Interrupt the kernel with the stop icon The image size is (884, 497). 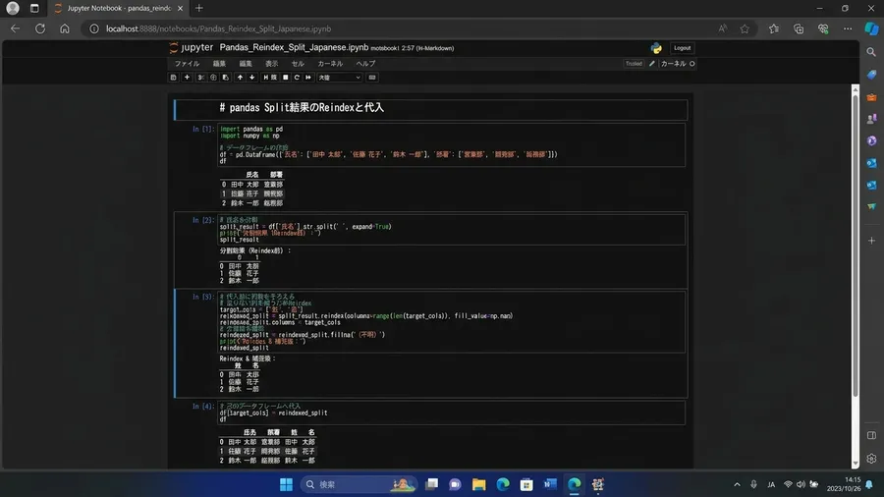tap(285, 78)
